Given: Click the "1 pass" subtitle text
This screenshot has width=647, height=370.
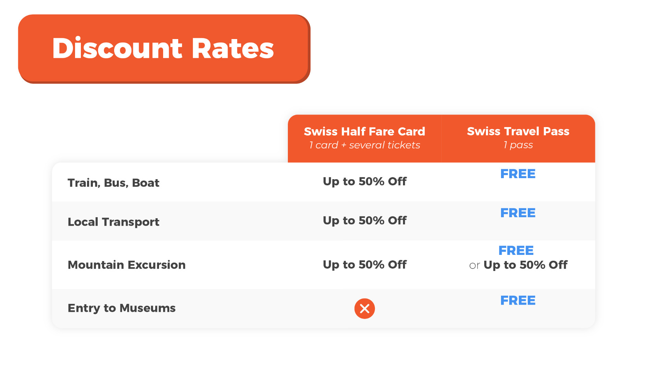Looking at the screenshot, I should [518, 145].
